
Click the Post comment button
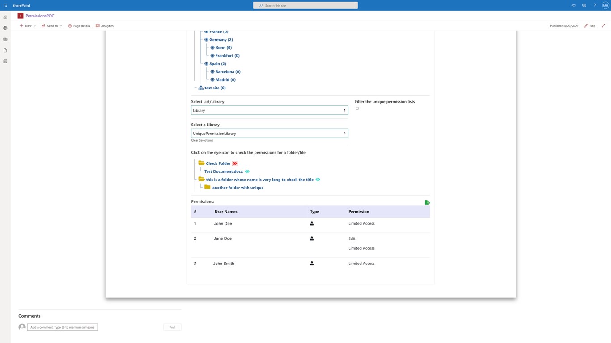pos(172,327)
